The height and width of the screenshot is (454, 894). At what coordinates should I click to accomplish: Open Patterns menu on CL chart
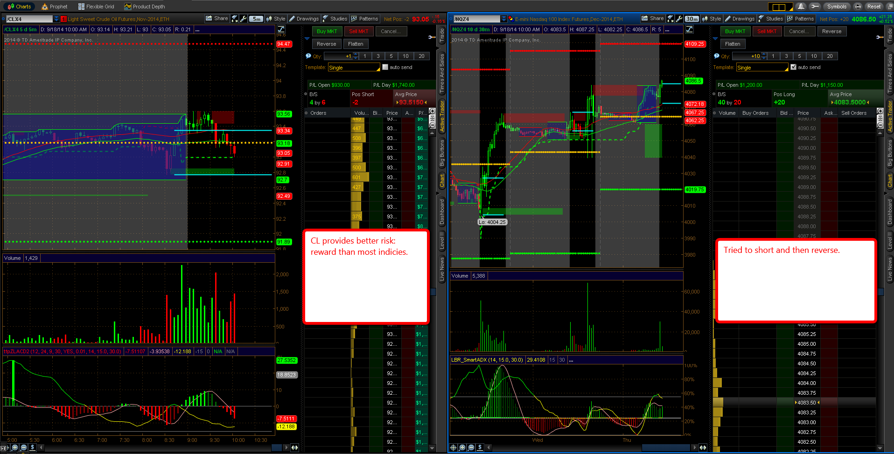[364, 19]
